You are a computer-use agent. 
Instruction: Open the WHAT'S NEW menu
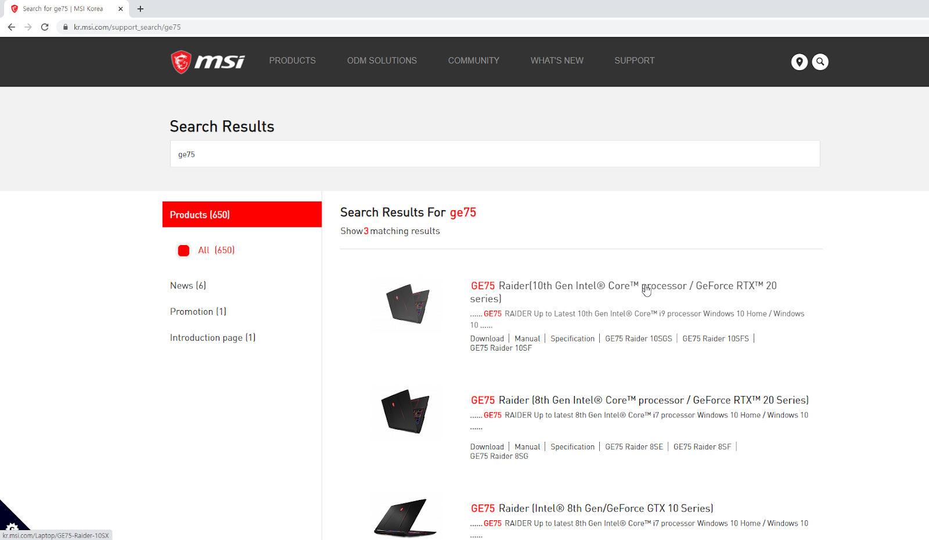(x=557, y=60)
